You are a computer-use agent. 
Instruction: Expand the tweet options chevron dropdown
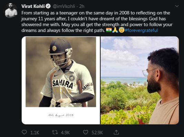[x=177, y=6]
